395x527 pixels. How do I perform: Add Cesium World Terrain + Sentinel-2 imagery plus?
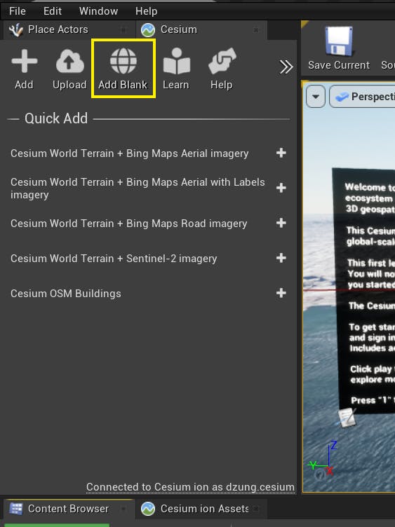click(281, 258)
